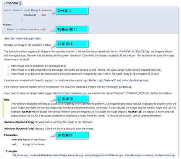Open the ogl::Texture2D link
This screenshot has height=159, width=181.
107,80
